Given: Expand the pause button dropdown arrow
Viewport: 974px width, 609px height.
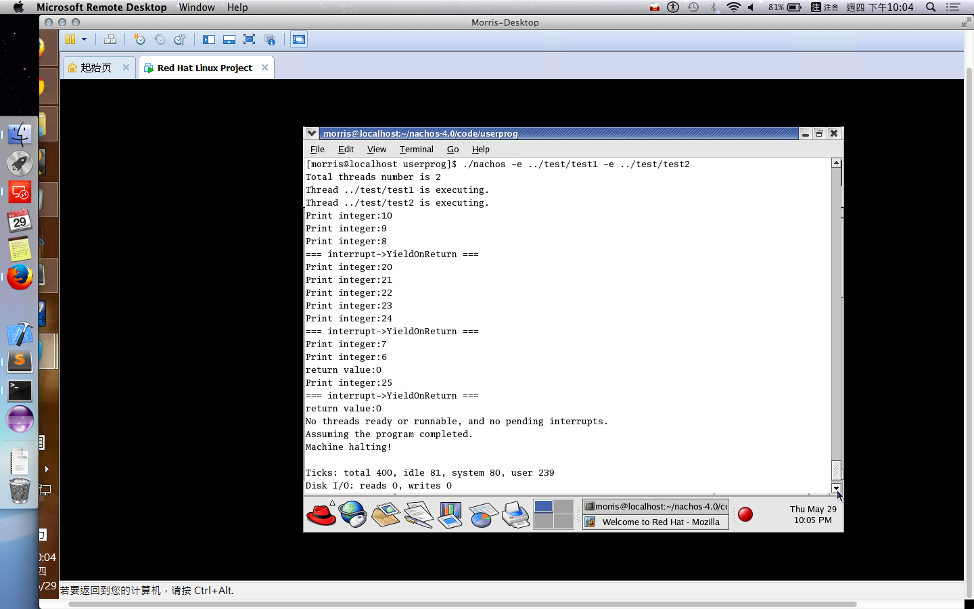Looking at the screenshot, I should pos(85,39).
